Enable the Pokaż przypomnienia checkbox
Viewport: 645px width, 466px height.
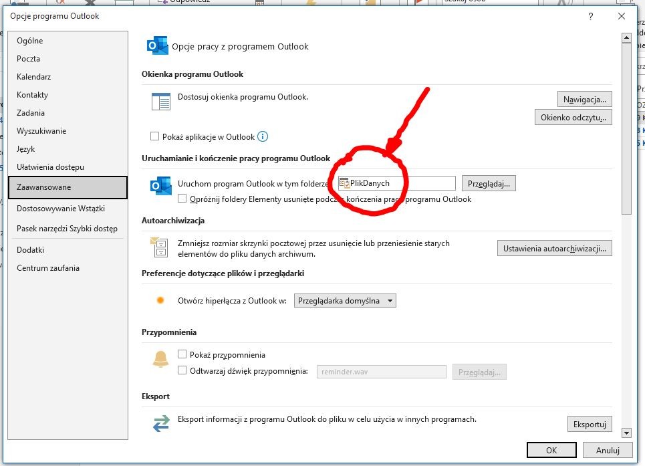coord(182,354)
